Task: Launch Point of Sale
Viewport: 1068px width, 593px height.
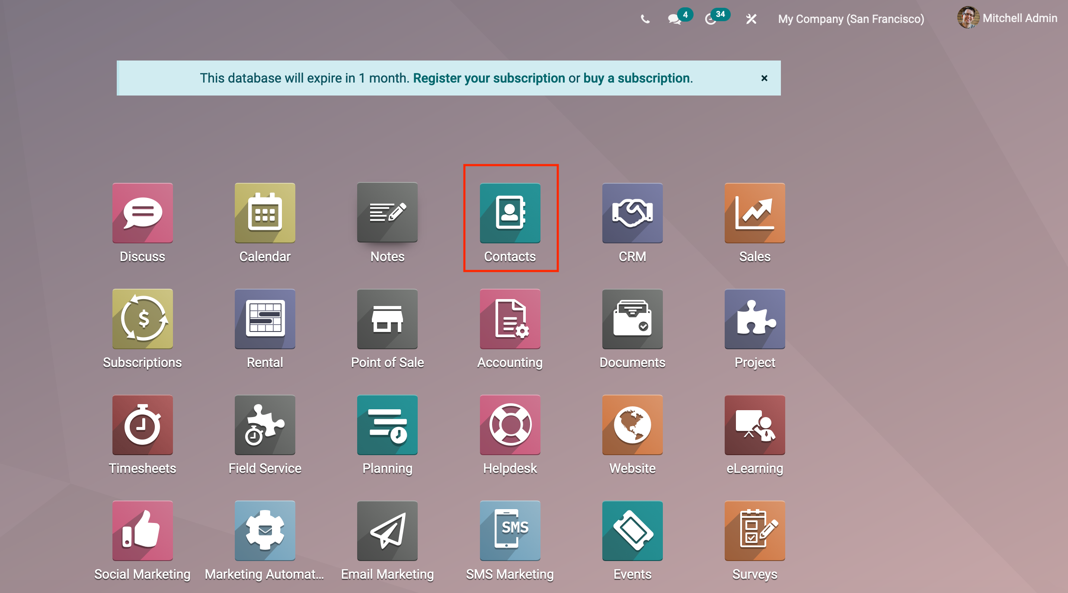Action: click(387, 319)
